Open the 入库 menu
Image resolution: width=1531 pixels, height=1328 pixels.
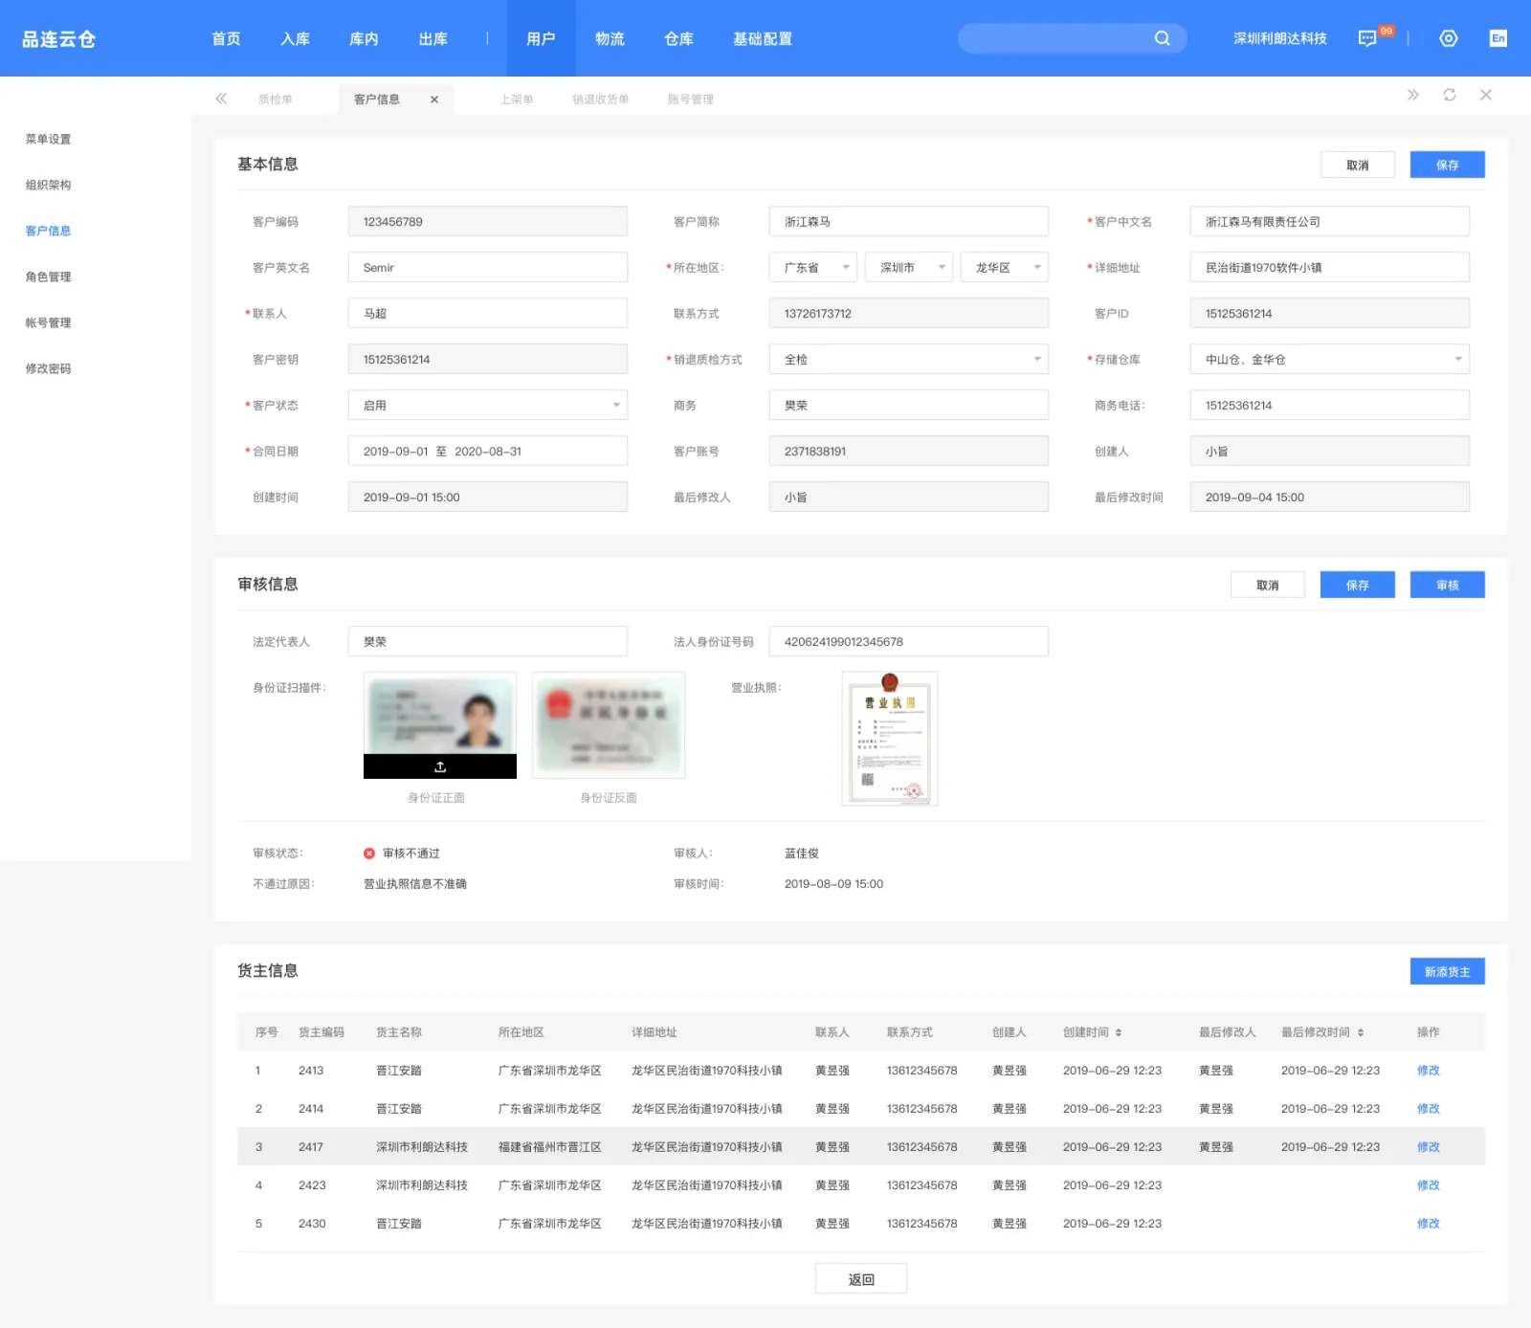point(296,39)
